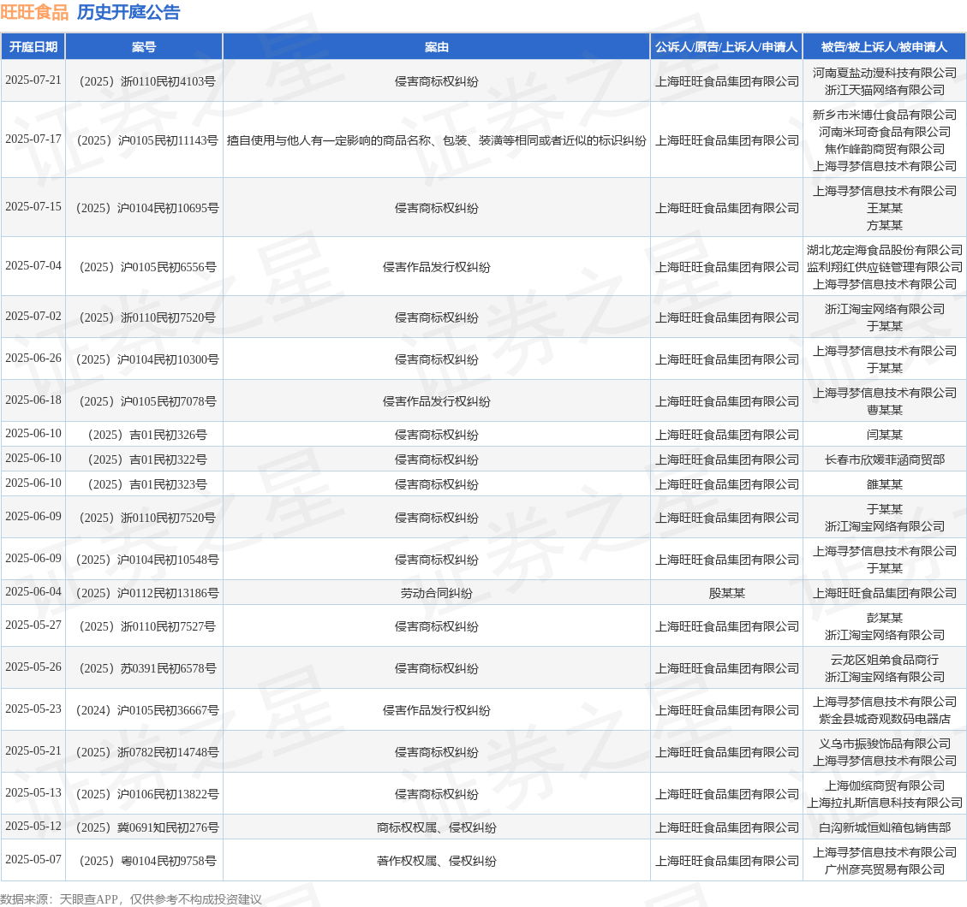Image resolution: width=967 pixels, height=907 pixels.
Task: Click defendant 长春市欣媛菲涵商贸部
Action: click(x=885, y=459)
